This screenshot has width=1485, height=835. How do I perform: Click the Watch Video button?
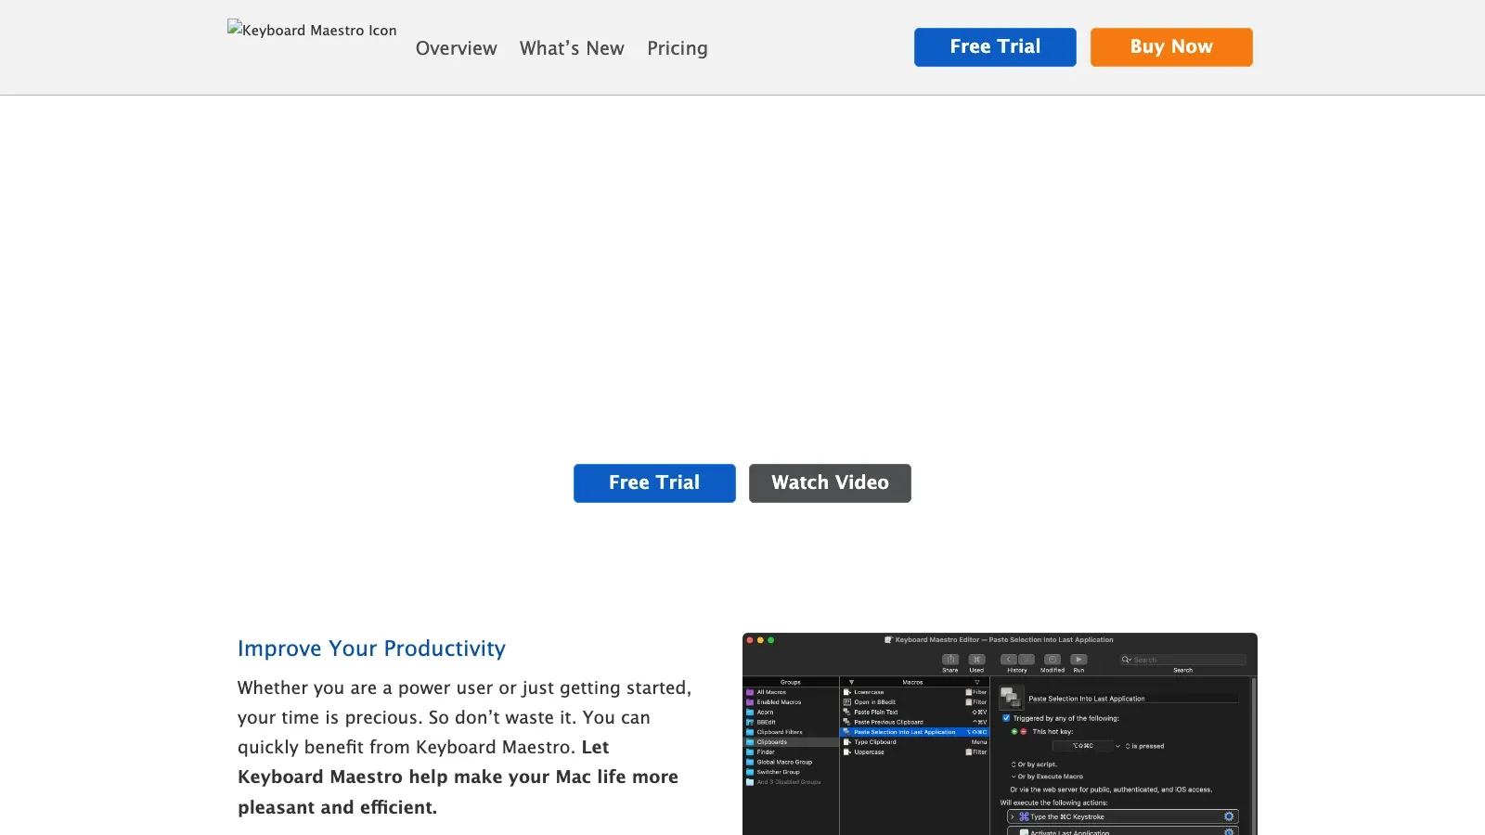830,483
